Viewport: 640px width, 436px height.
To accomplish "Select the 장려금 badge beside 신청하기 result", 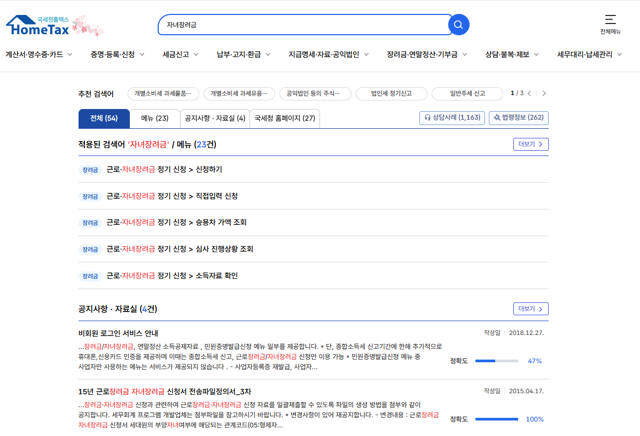I will [x=90, y=170].
